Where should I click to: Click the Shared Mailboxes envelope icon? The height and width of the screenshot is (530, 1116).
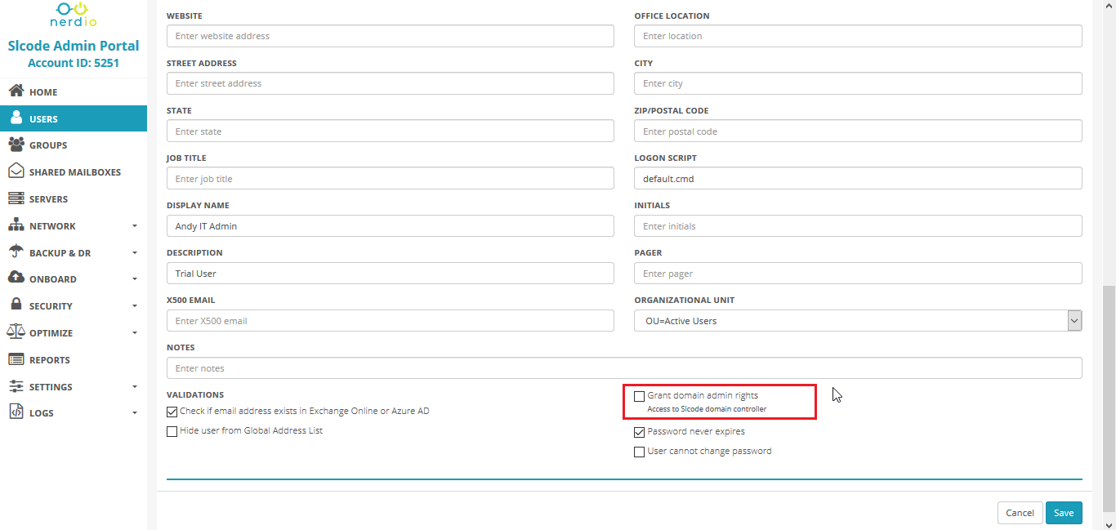(16, 171)
